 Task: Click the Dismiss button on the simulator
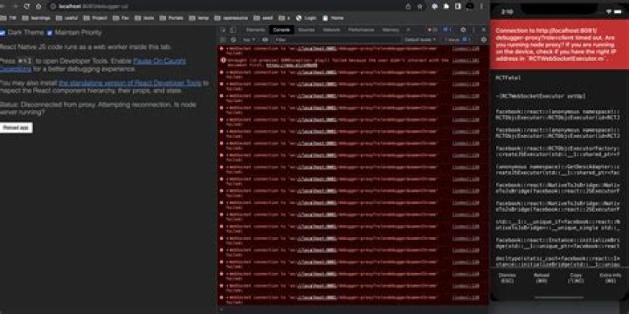(x=507, y=278)
